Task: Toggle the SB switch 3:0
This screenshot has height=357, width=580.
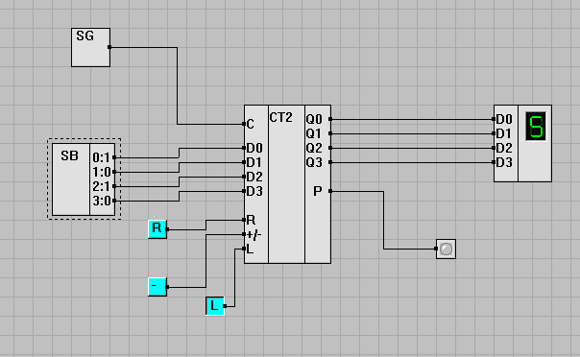Action: pos(103,201)
